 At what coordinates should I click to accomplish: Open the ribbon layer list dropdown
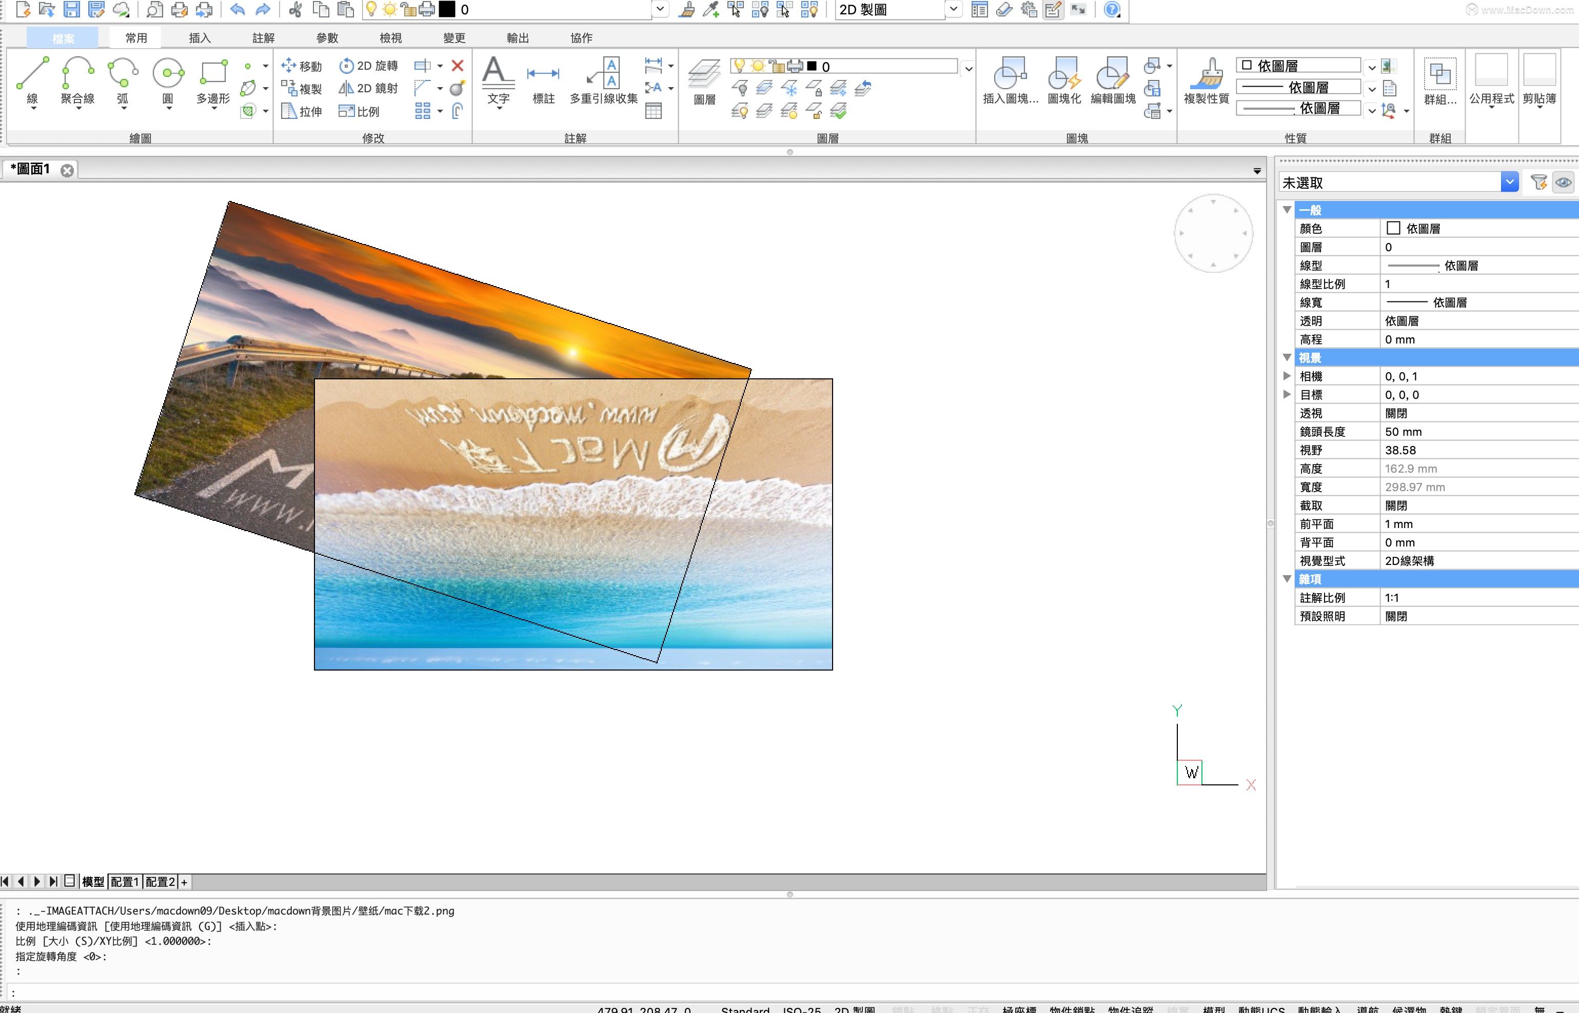(x=968, y=68)
